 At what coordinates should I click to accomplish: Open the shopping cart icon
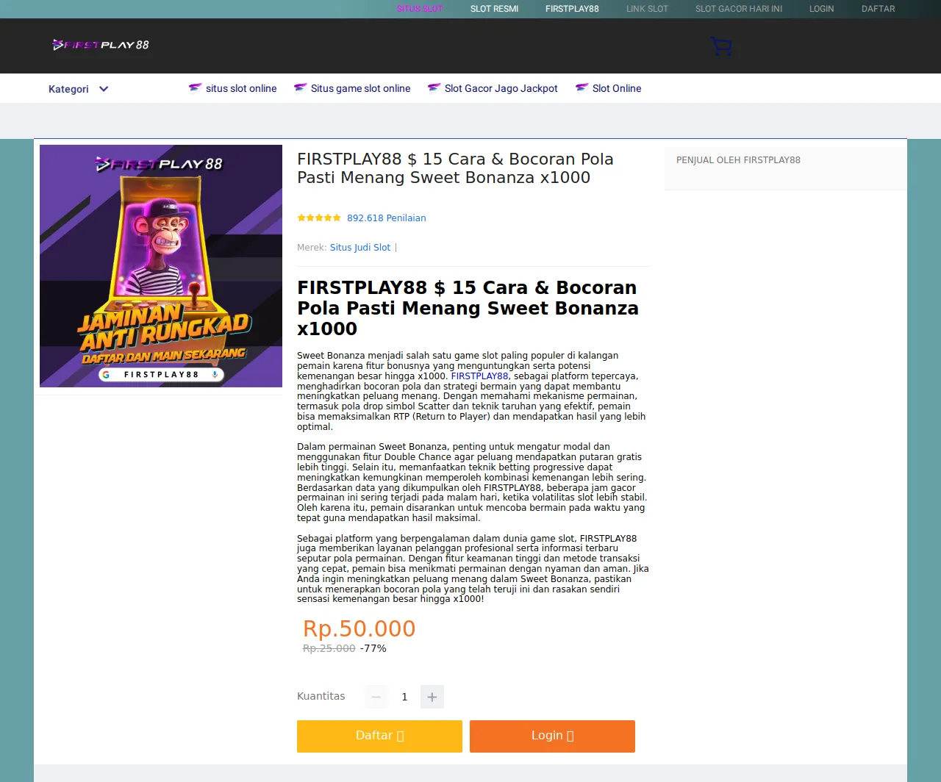721,47
